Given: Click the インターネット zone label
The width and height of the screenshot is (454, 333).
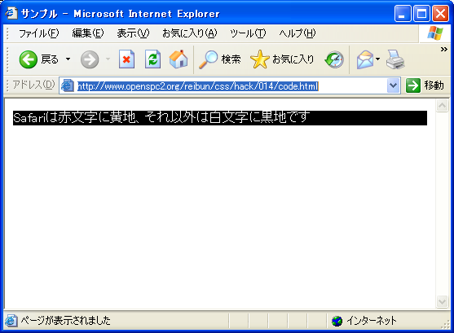Looking at the screenshot, I should point(372,321).
